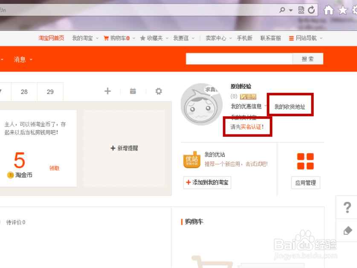
Task: Open 联系客服 link
Action: pos(270,38)
